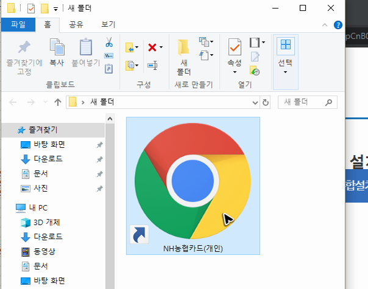
Task: Click the Back navigation arrow
Action: 13,102
